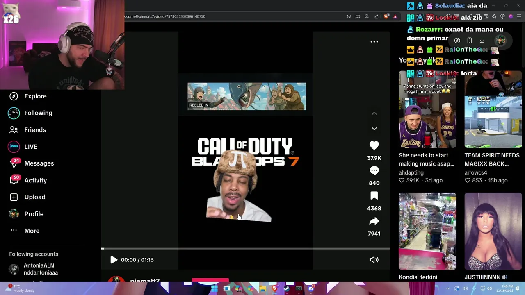Open Steam on the taskbar
The height and width of the screenshot is (295, 525).
[287, 288]
